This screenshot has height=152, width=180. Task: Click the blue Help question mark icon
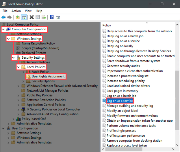coord(52,17)
